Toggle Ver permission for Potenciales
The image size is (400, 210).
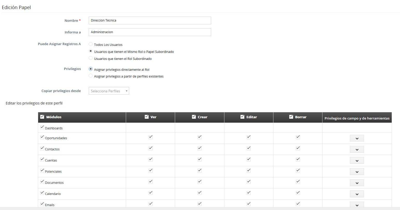pos(150,171)
